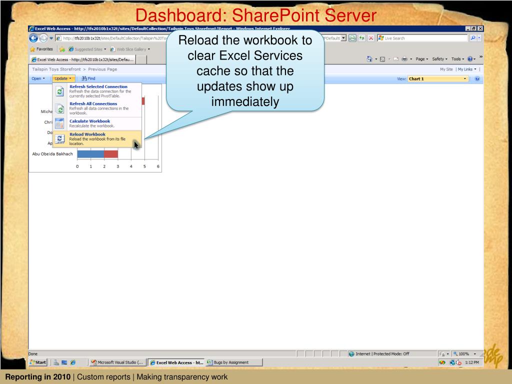
Task: Expand the Print options dropdown arrow
Action: pos(411,59)
